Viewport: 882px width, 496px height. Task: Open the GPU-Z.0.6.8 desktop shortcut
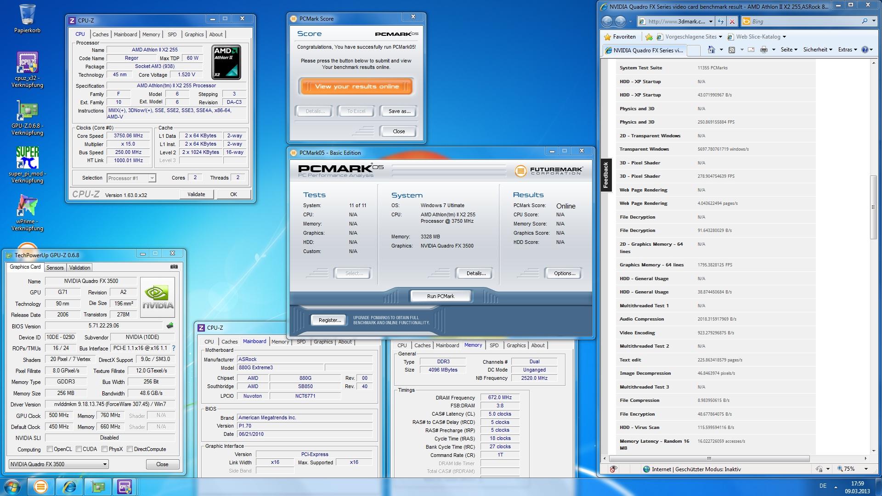(x=27, y=118)
